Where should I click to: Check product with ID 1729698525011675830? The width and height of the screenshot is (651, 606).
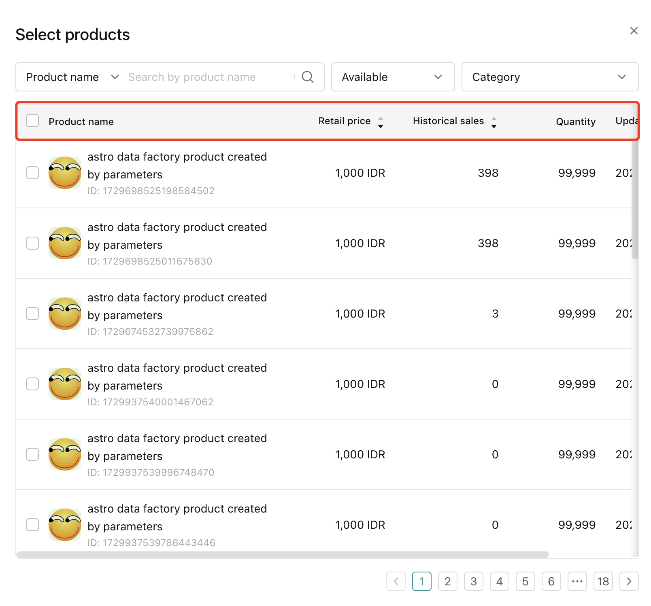coord(32,243)
